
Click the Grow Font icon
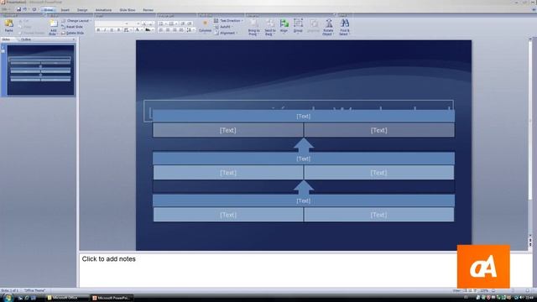144,23
